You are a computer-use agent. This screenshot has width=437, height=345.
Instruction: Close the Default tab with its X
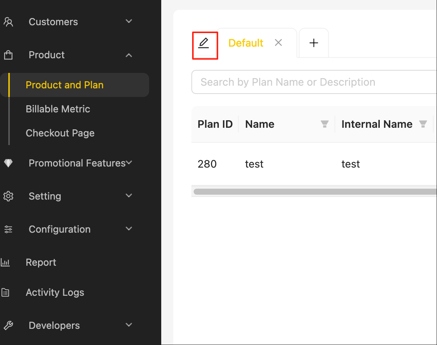pos(278,43)
